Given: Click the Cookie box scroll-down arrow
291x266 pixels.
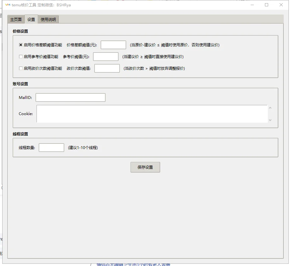Looking at the screenshot, I should pyautogui.click(x=270, y=120).
